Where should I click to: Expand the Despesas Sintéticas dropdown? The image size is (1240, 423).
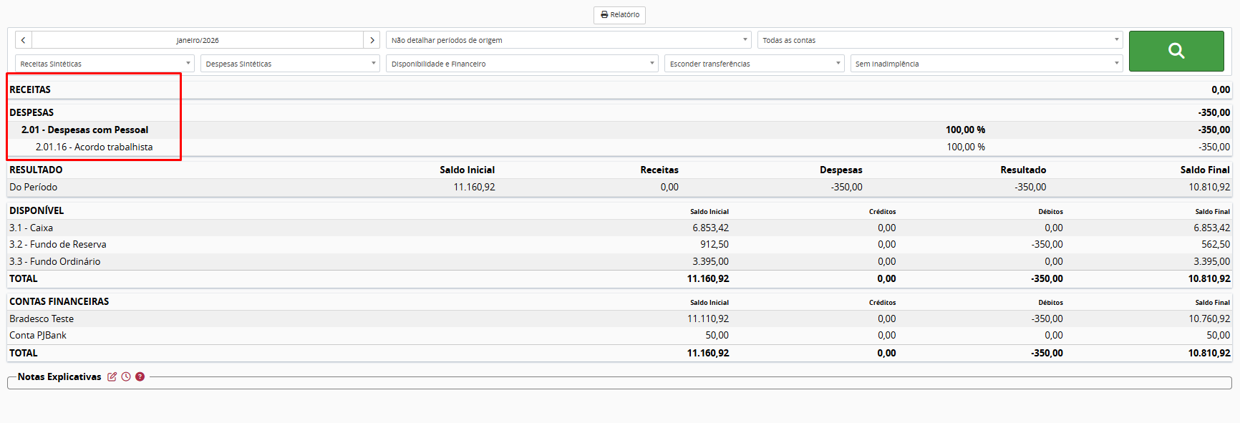(289, 64)
